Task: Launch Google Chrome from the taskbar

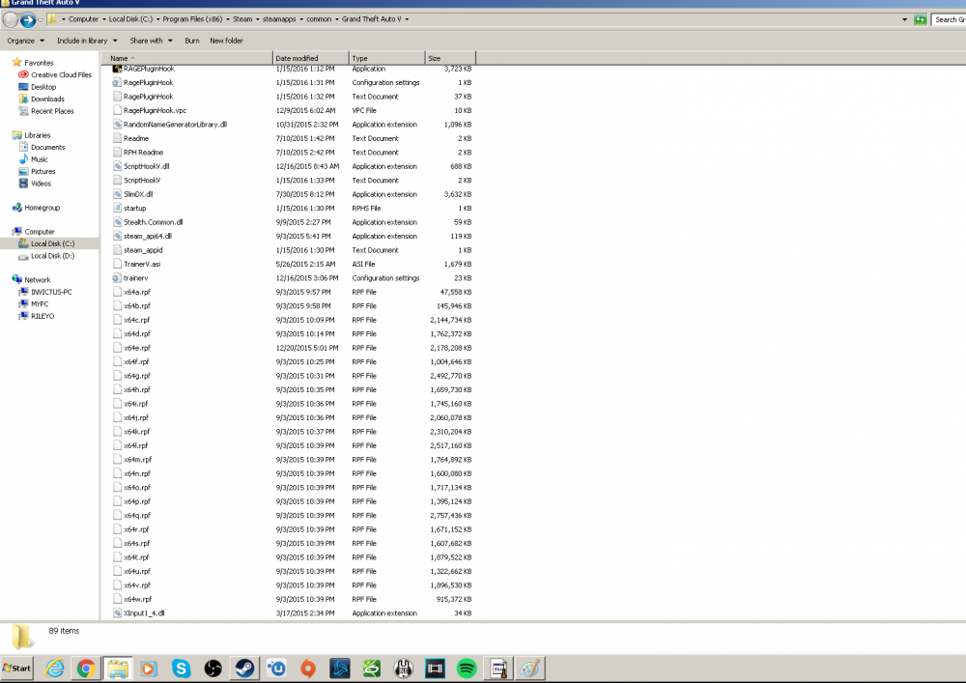Action: tap(86, 669)
